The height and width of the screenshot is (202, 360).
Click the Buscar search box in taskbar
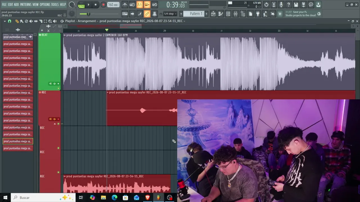click(44, 198)
